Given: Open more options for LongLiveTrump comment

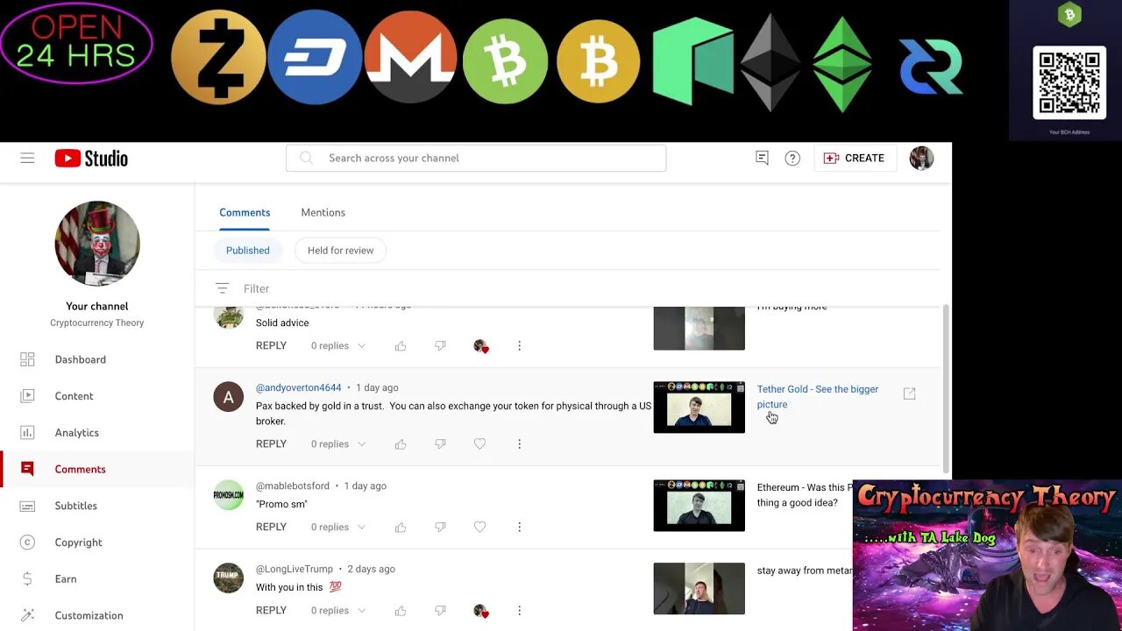Looking at the screenshot, I should (x=519, y=610).
